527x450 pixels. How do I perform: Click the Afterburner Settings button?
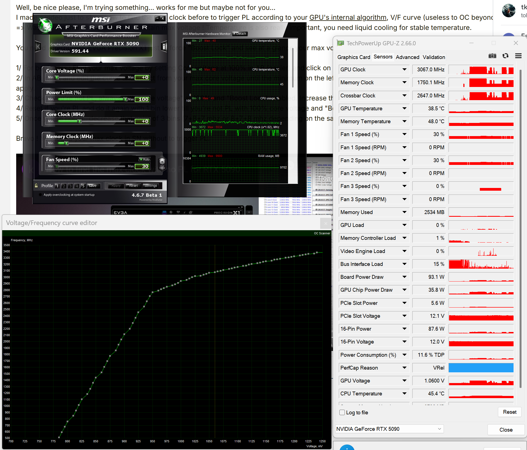[x=151, y=186]
